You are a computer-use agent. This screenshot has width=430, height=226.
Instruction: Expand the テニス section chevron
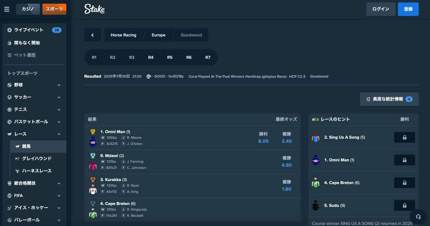click(59, 110)
